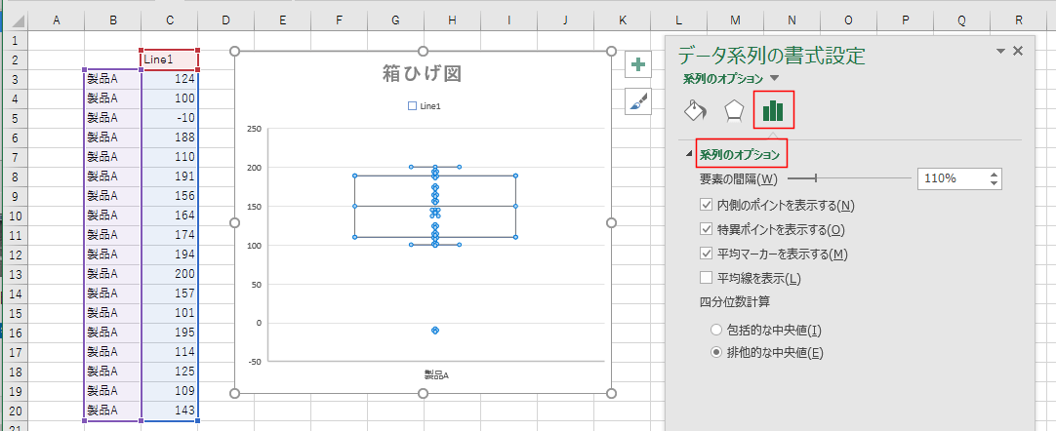Select cell C2 containing Line1
Image resolution: width=1056 pixels, height=431 pixels.
coord(170,59)
